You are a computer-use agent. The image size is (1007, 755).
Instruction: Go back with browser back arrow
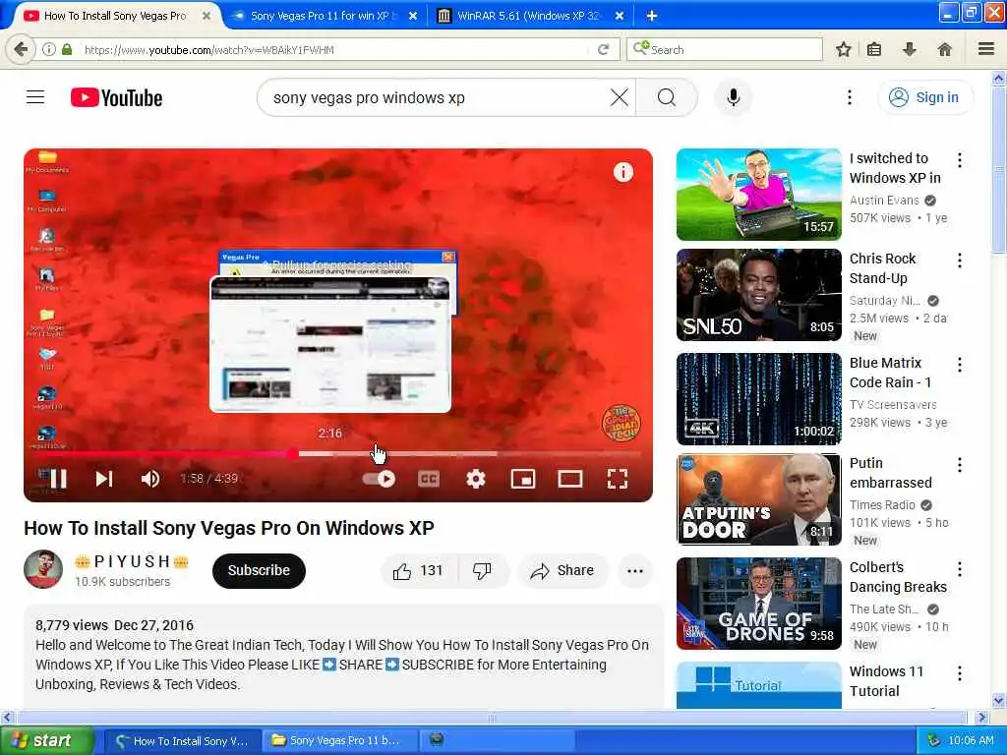click(x=21, y=49)
